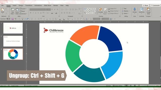This screenshot has height=90, width=161.
Task: Toggle Bold formatting
Action: [x=31, y=13]
